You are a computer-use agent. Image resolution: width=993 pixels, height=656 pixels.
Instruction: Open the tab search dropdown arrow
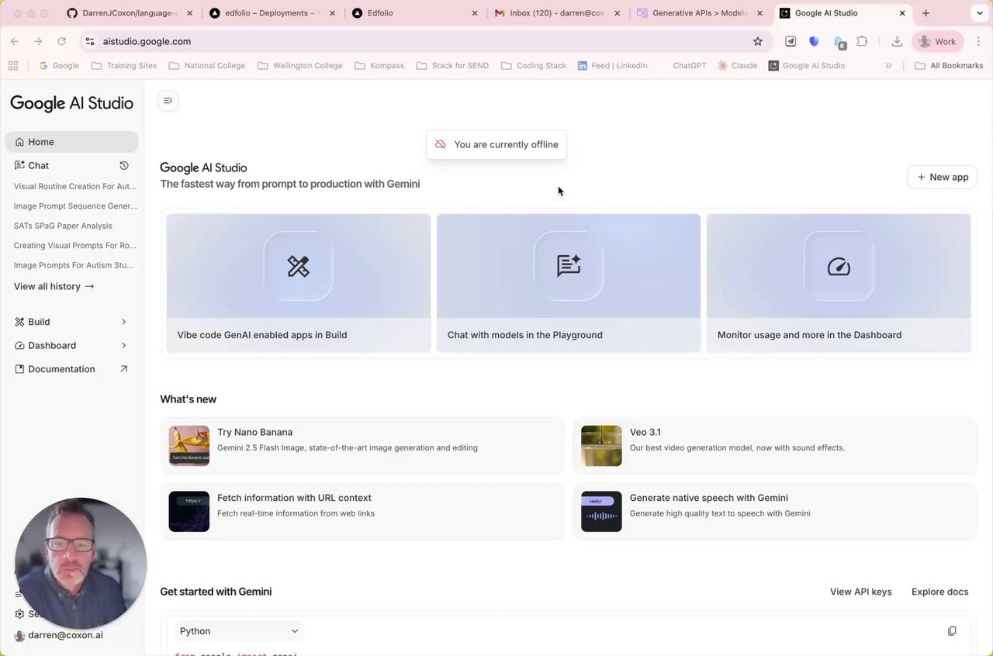tap(978, 13)
